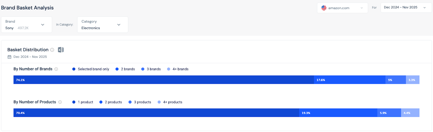Select the 17.6% bar segment in brands chart

tap(350, 80)
